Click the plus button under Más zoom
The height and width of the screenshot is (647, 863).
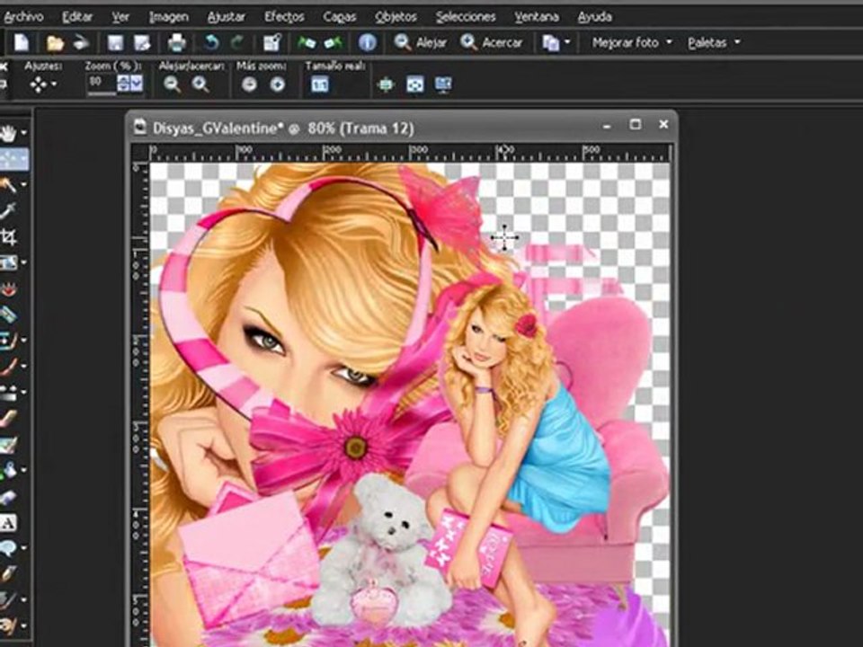coord(278,84)
